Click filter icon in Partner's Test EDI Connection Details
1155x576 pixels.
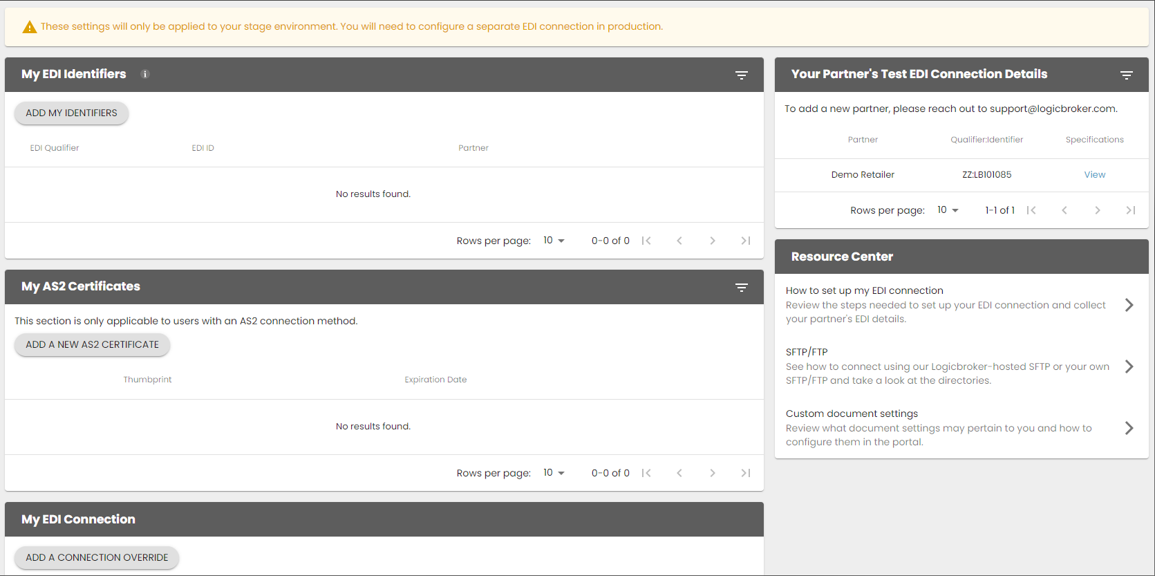(x=1126, y=75)
